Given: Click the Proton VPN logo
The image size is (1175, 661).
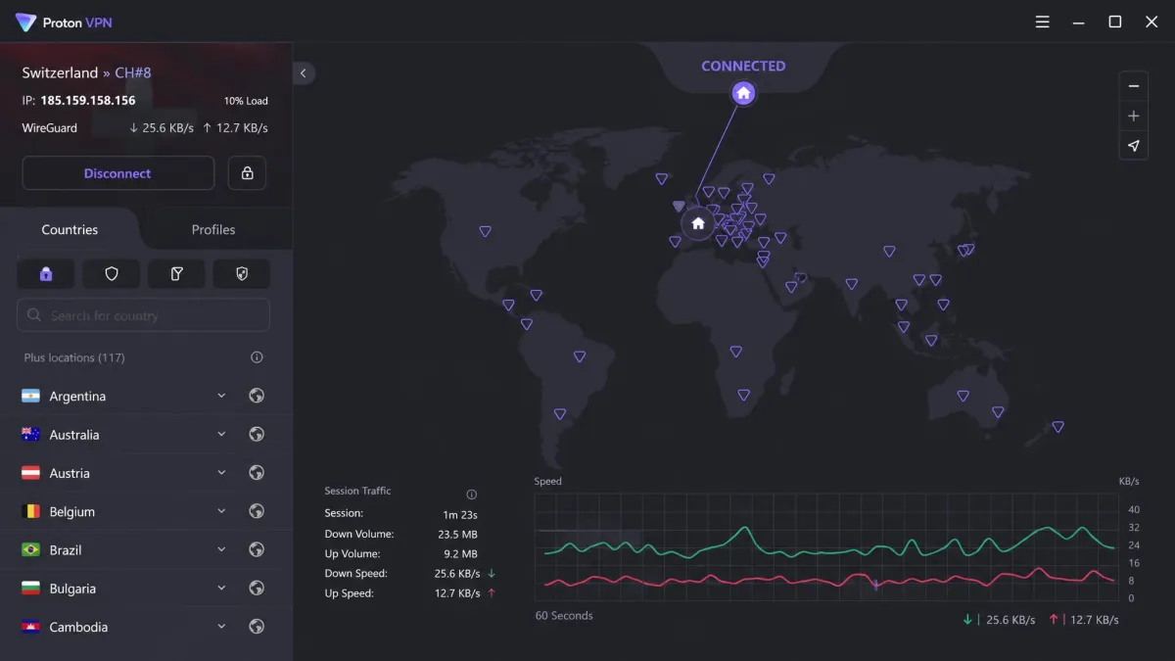Looking at the screenshot, I should (x=65, y=22).
